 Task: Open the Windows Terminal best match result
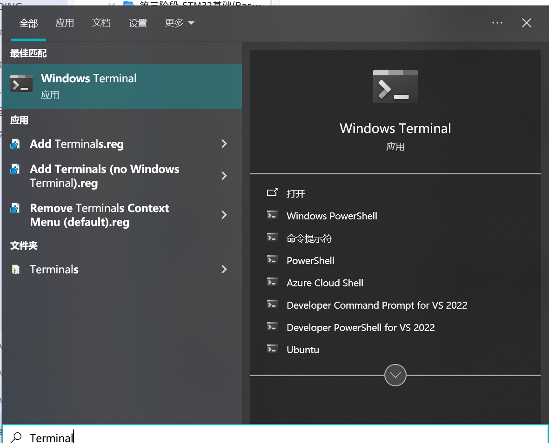coord(122,86)
